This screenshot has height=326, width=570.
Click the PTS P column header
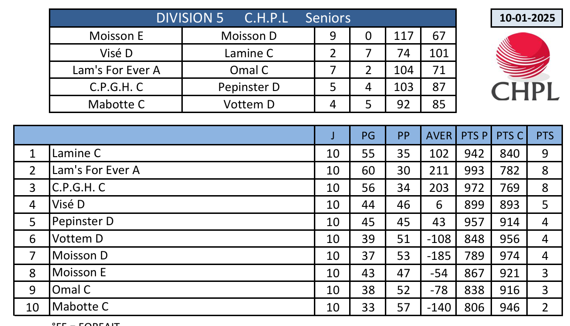tap(474, 136)
